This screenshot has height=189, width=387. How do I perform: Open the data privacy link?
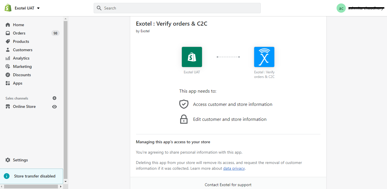pyautogui.click(x=234, y=169)
